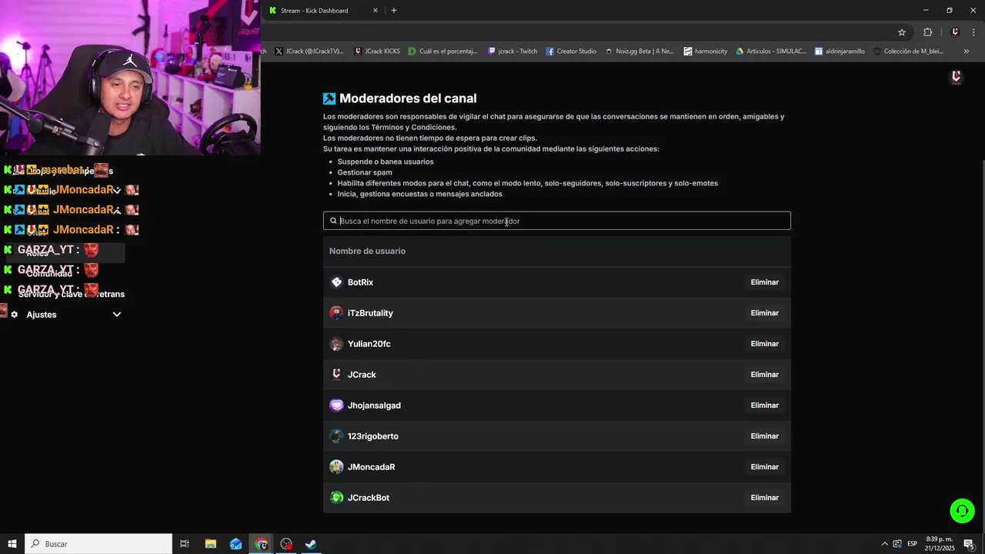Click iTzBrutality's profile avatar
This screenshot has height=554, width=985.
pyautogui.click(x=336, y=313)
